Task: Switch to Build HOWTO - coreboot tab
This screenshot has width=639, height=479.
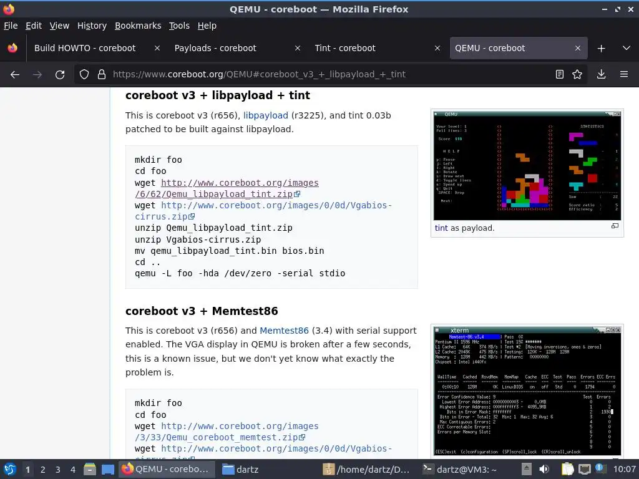Action: [x=97, y=48]
